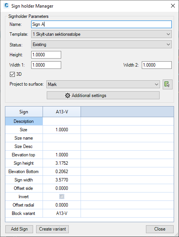This screenshot has width=179, height=237.
Task: Click the gear icon on Additional settings
Action: (68, 95)
